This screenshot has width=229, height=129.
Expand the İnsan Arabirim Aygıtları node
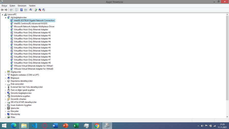point(6,105)
